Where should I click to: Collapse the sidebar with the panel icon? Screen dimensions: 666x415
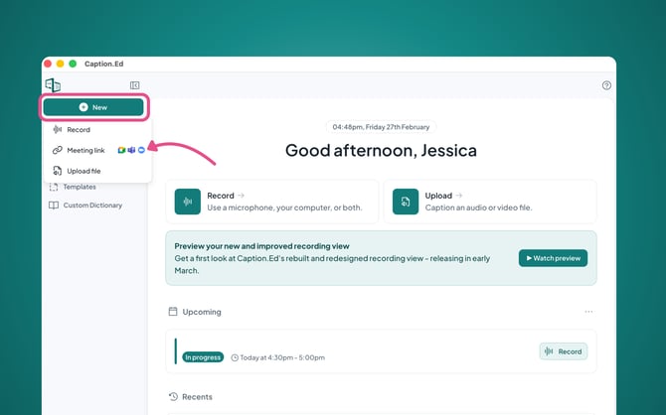135,85
